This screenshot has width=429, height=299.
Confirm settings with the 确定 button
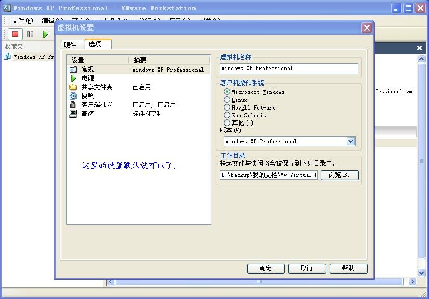click(x=266, y=268)
